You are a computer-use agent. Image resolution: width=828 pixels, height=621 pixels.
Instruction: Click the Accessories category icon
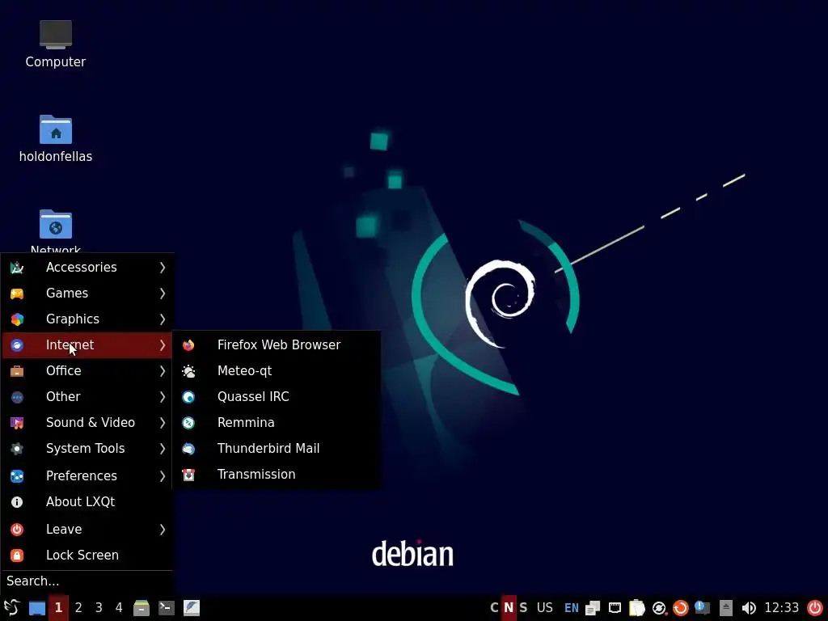[17, 267]
